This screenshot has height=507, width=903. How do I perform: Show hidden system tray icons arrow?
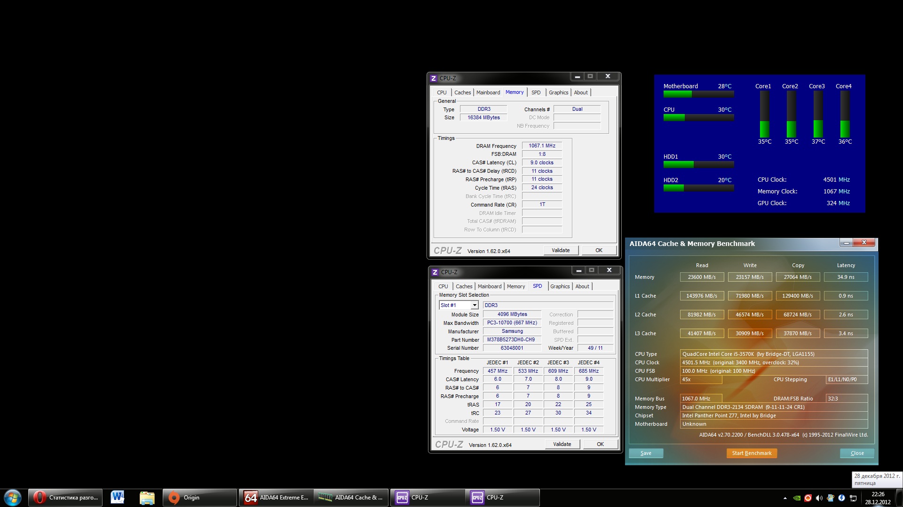tap(785, 498)
